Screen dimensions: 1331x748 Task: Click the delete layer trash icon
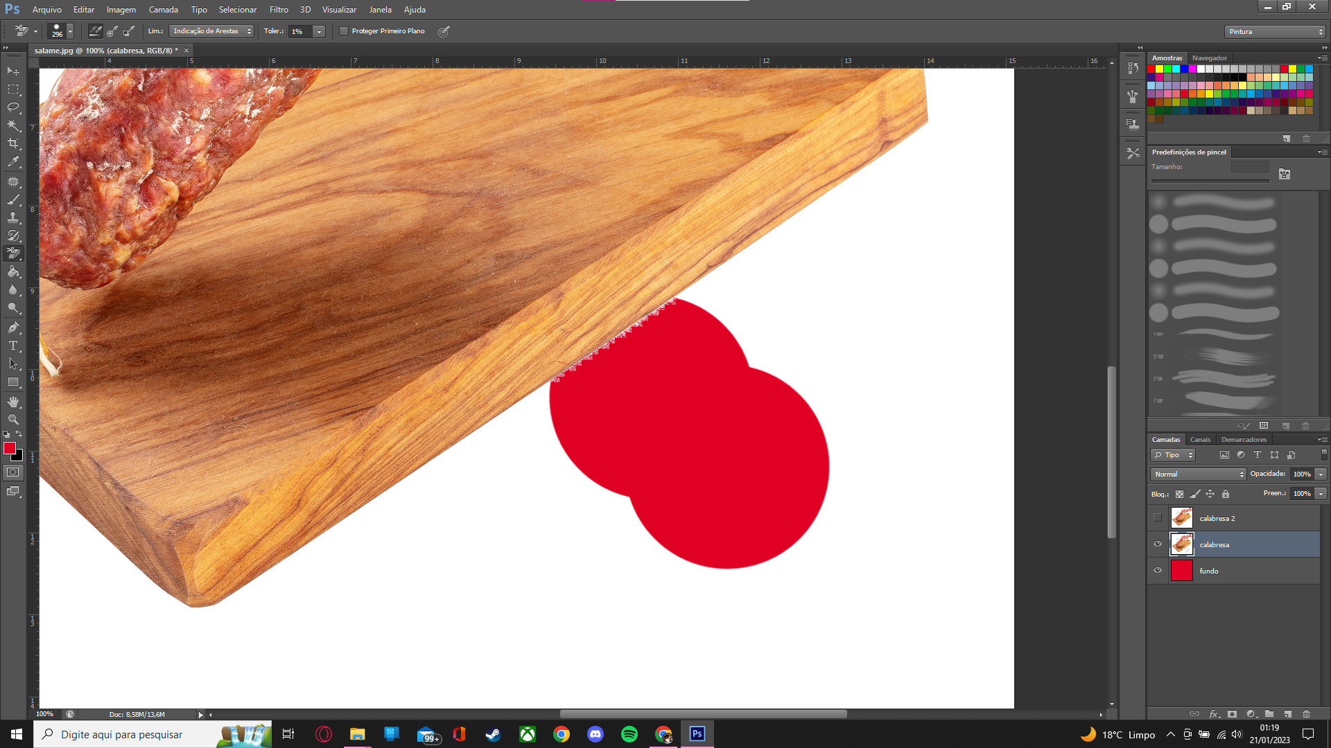(x=1307, y=713)
